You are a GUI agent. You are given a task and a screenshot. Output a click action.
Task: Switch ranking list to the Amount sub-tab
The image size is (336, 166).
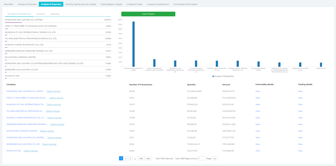tap(41, 14)
